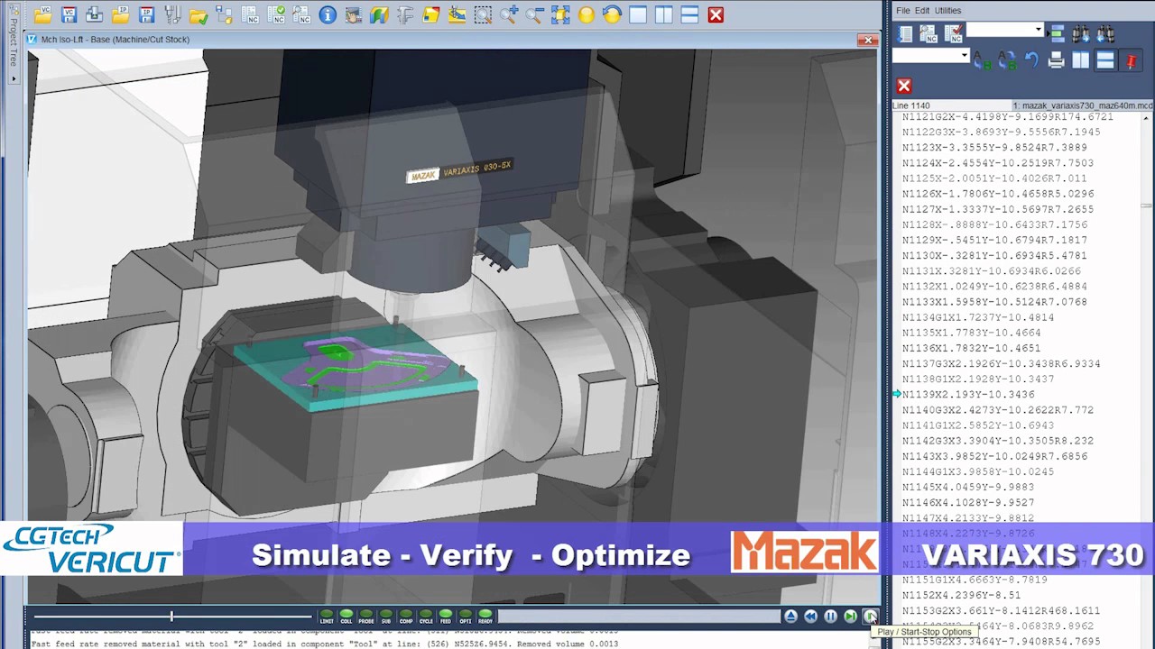This screenshot has height=649, width=1155.
Task: Pause the simulation
Action: point(830,616)
